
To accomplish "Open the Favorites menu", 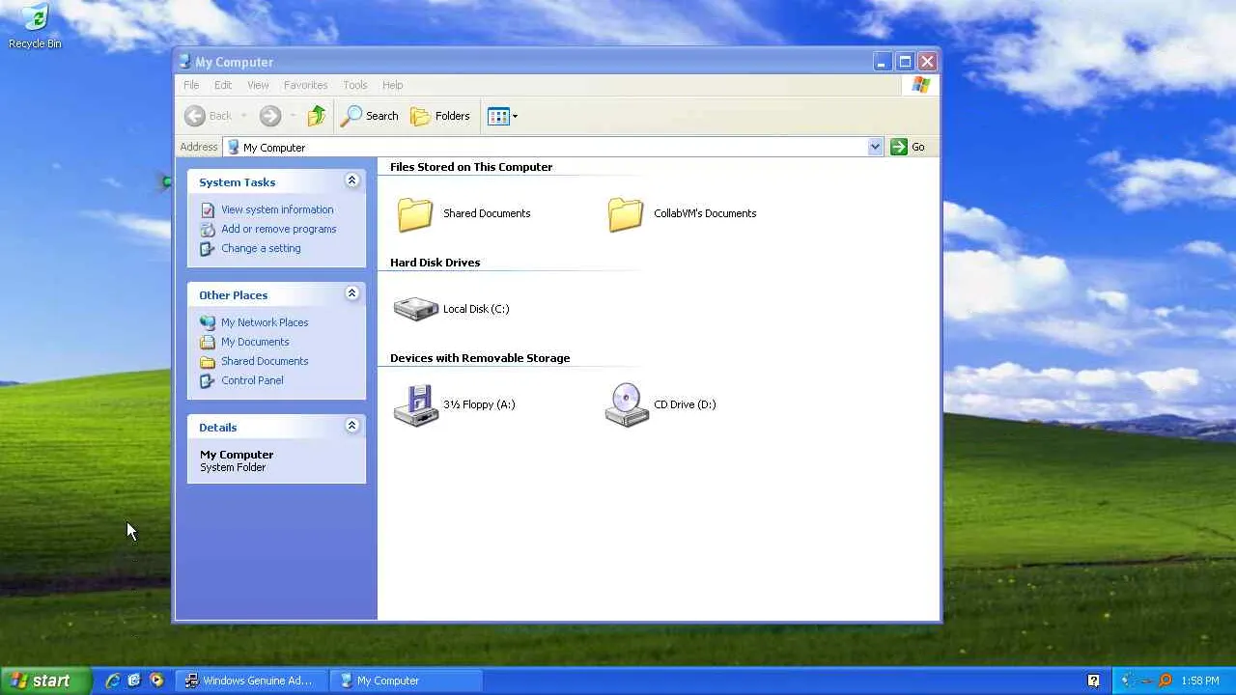I will pyautogui.click(x=305, y=85).
